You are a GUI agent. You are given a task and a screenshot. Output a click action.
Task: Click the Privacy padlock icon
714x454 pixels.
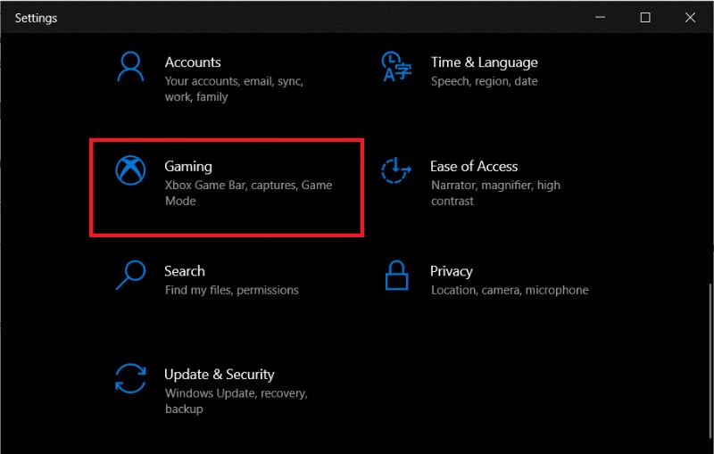[x=396, y=275]
